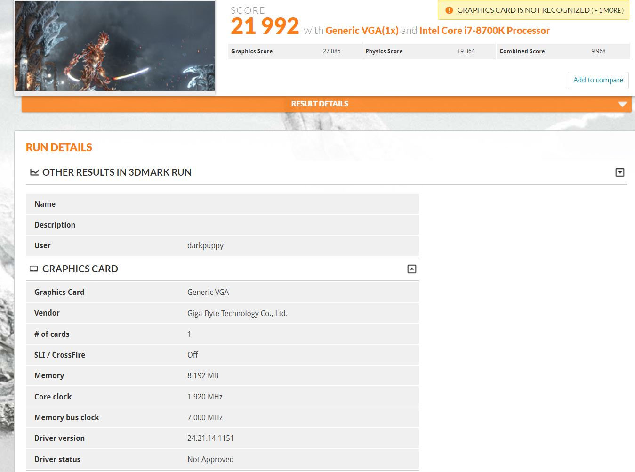Open the Intel Core i7-8700K Processor link

coord(484,31)
